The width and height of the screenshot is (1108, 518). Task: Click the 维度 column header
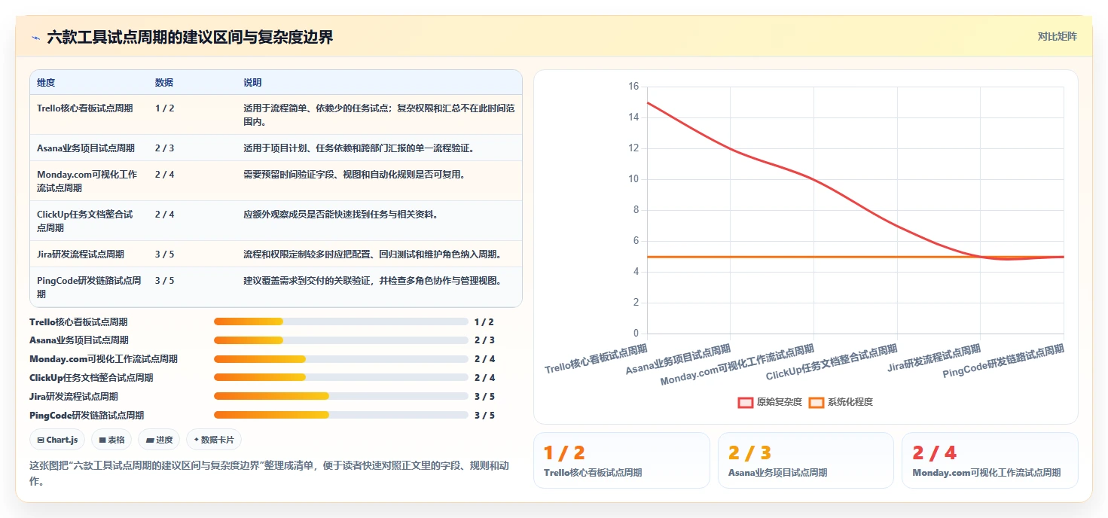46,83
